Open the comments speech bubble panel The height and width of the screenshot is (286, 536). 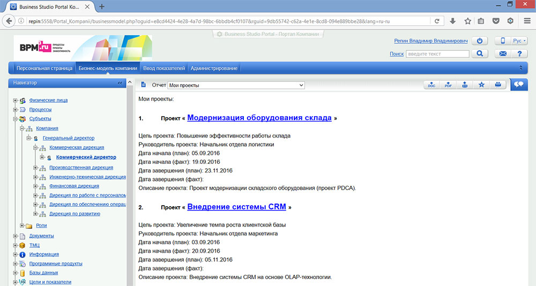pos(518,84)
